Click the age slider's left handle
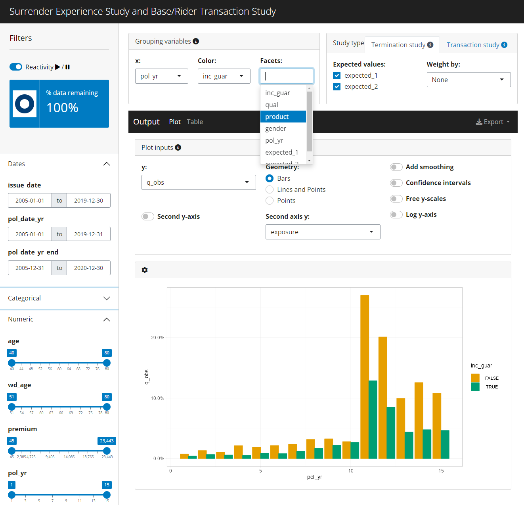The height and width of the screenshot is (505, 524). coord(12,363)
